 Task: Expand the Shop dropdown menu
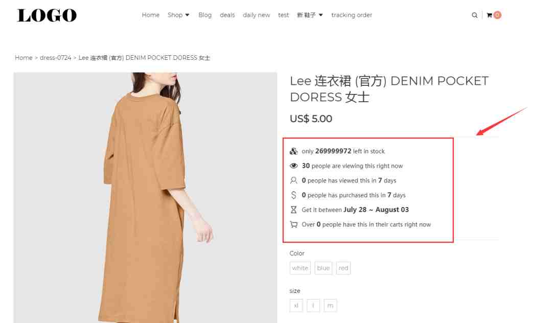point(178,15)
